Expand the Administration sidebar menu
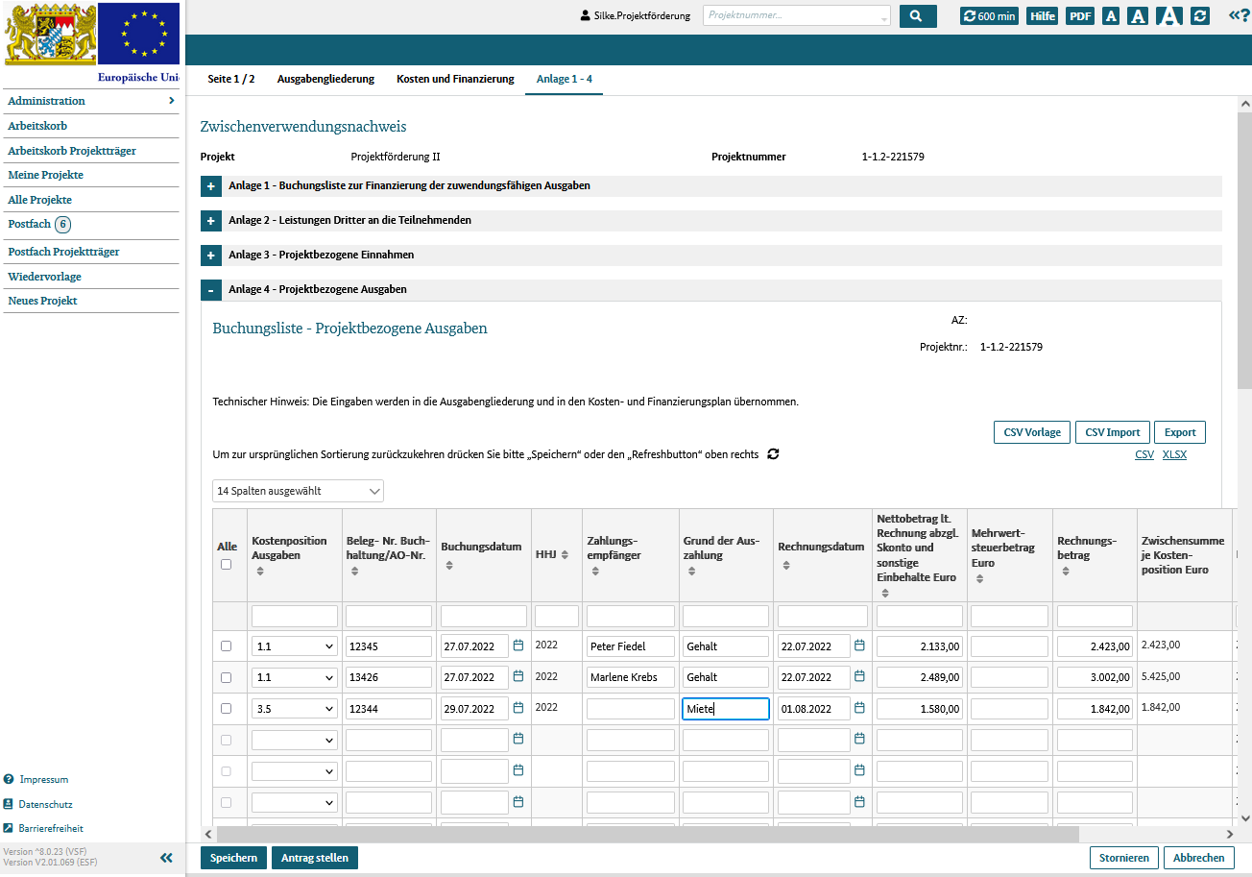Image resolution: width=1252 pixels, height=877 pixels. 89,101
